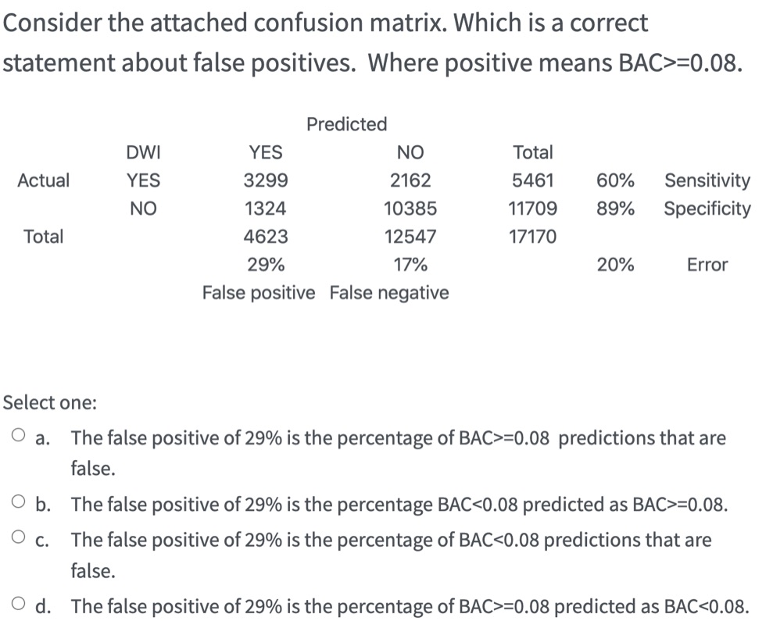Image resolution: width=773 pixels, height=621 pixels.
Task: Click the Sensitivity label
Action: (x=707, y=180)
